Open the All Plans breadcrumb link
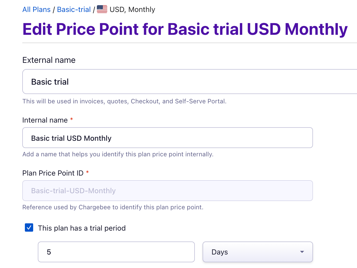 tap(37, 10)
